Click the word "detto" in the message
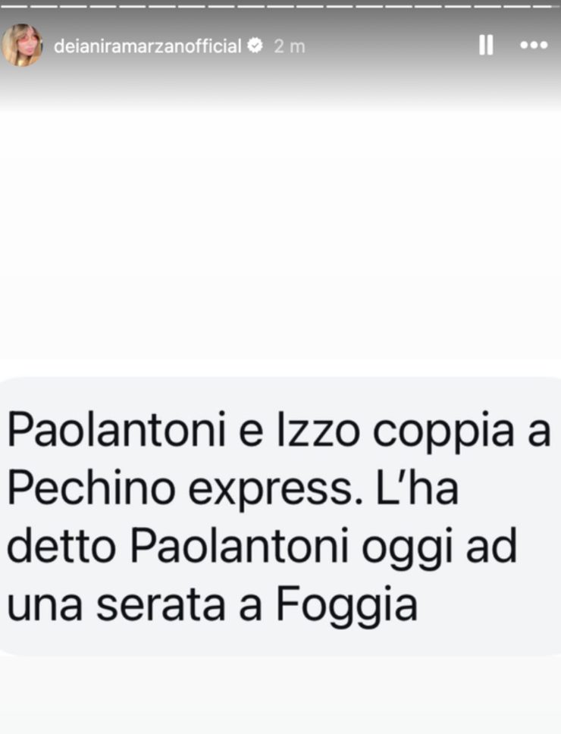561x734 pixels. tap(61, 546)
